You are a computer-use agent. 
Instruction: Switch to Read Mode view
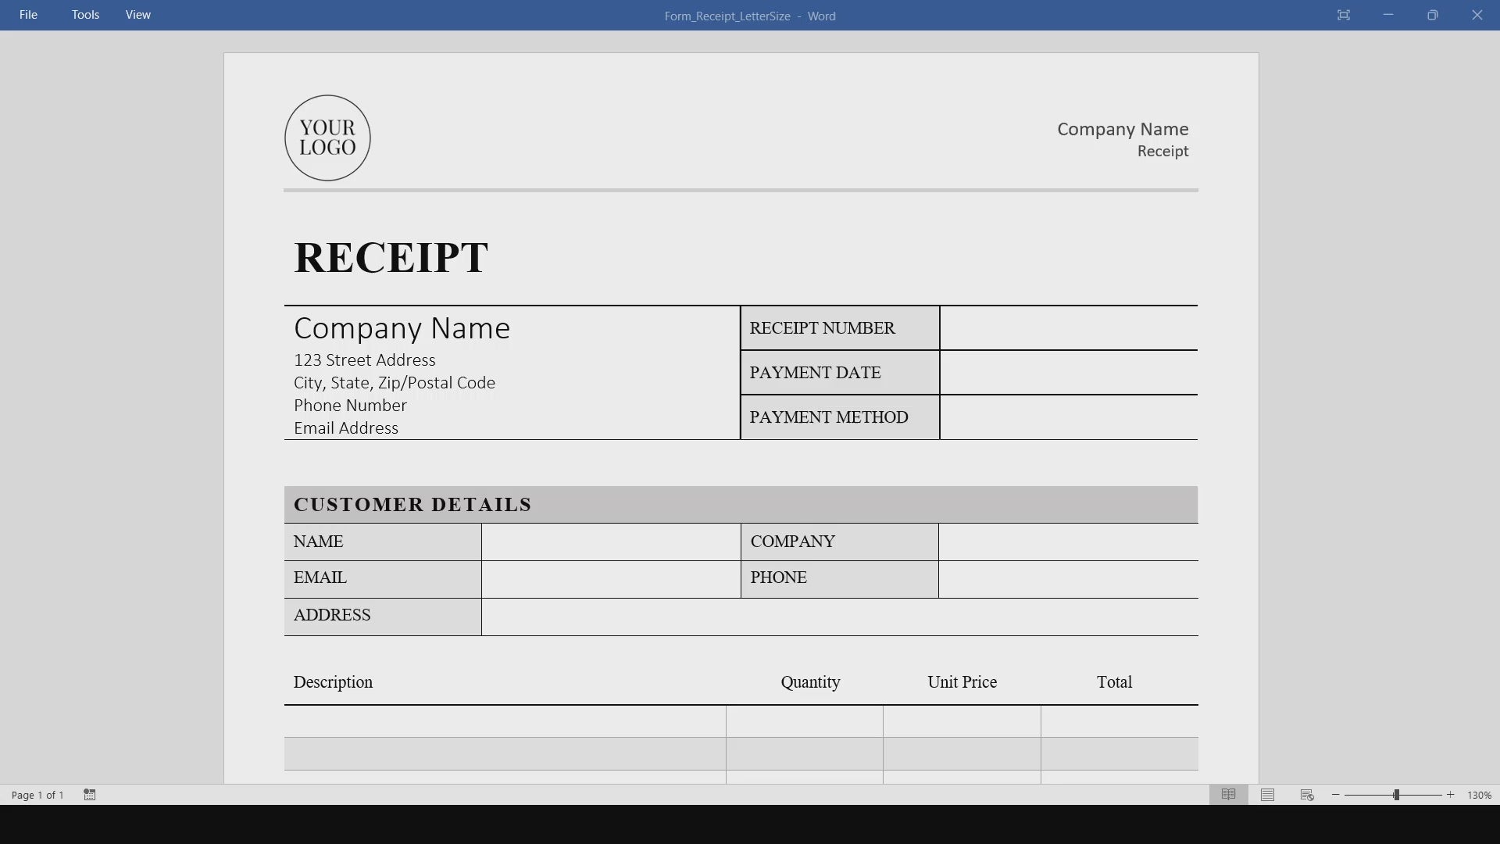pos(1228,795)
